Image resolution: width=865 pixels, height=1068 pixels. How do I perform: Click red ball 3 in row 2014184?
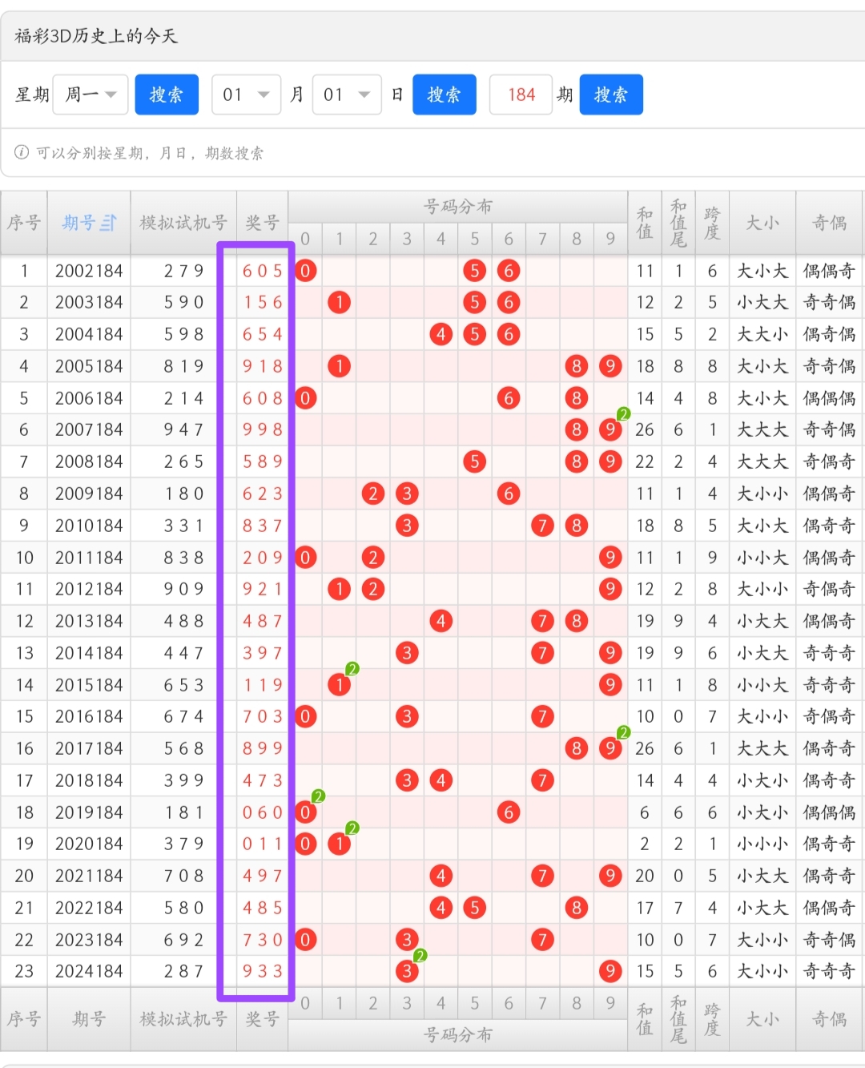(407, 653)
